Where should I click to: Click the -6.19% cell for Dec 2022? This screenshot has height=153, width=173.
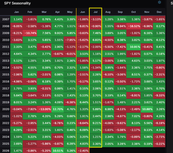point(159,123)
